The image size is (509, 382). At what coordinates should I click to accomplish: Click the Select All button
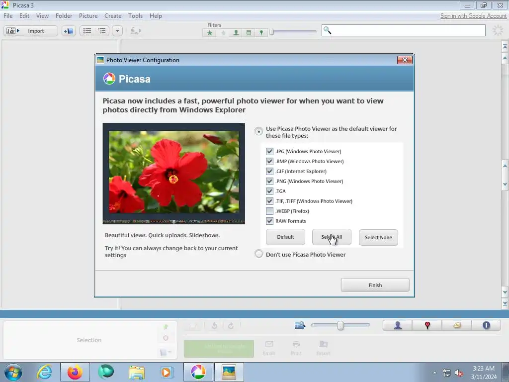(x=332, y=237)
